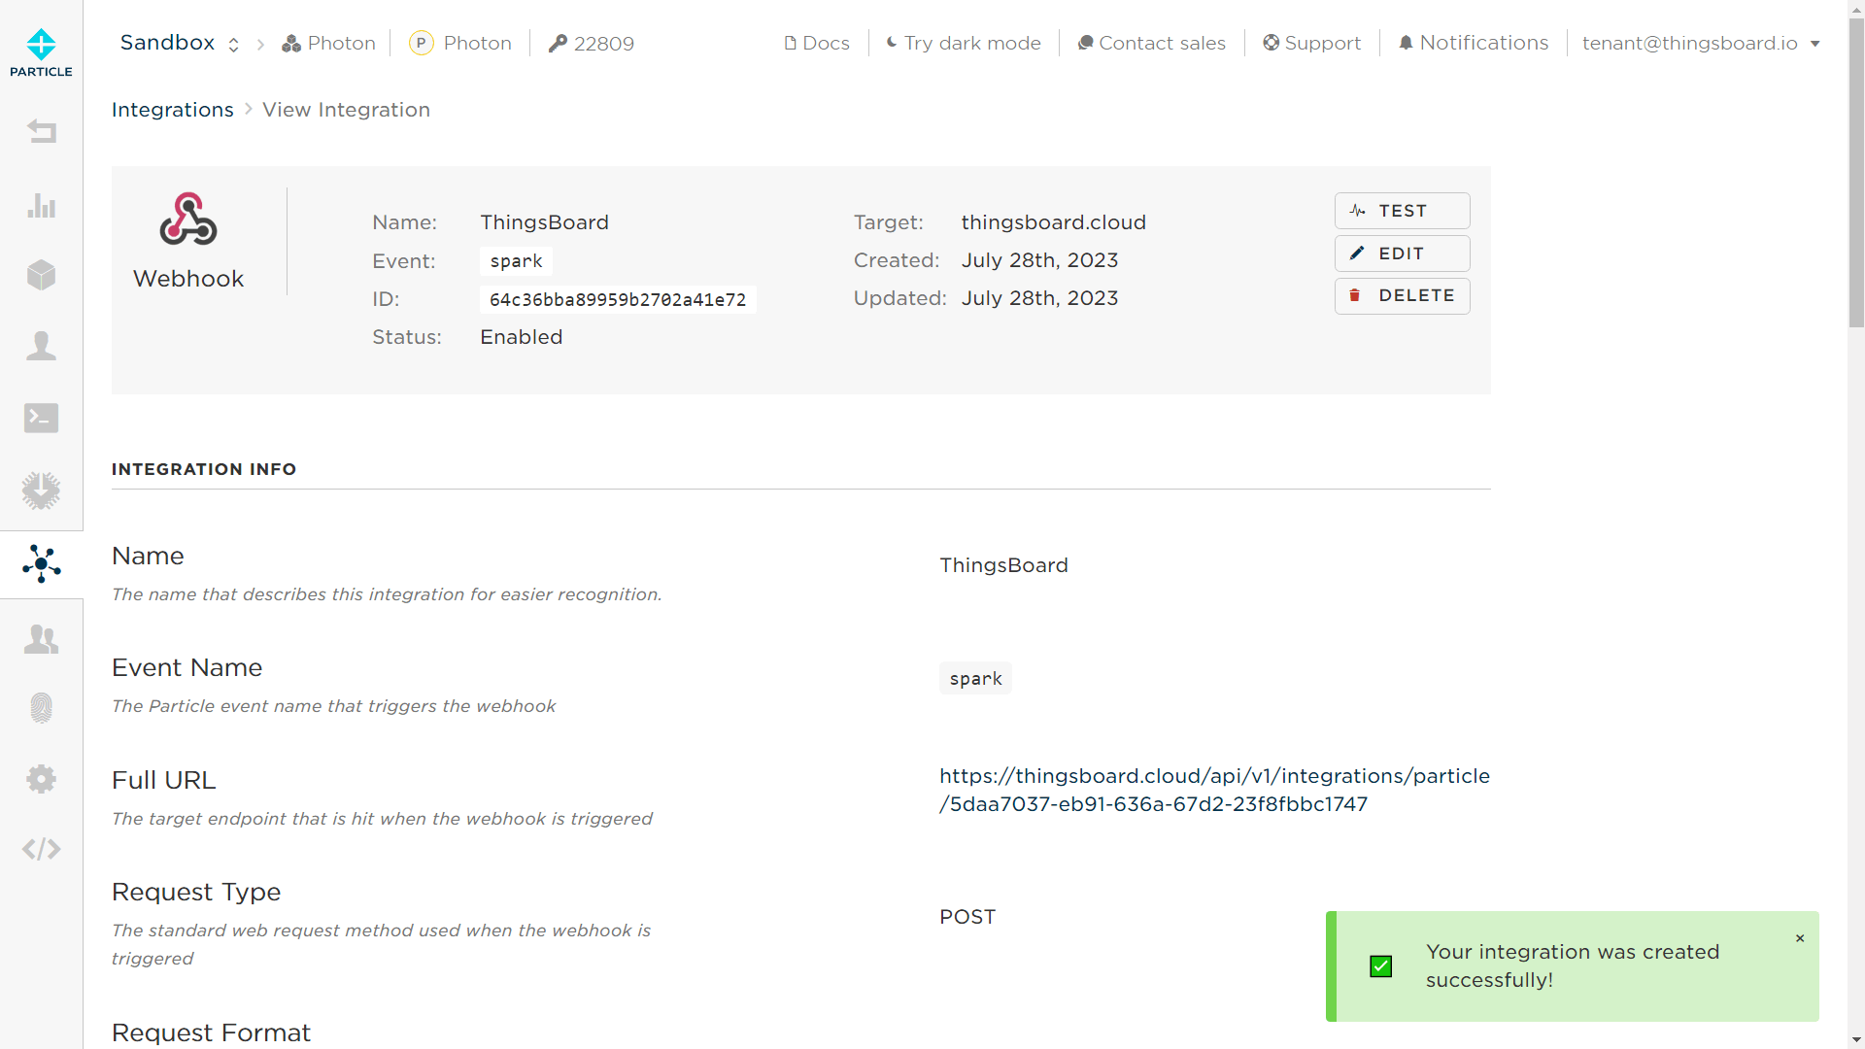
Task: Click the DELETE integration button
Action: point(1402,295)
